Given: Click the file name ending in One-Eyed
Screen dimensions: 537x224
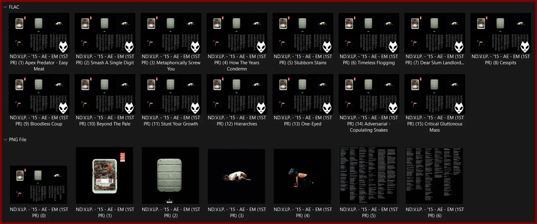Looking at the screenshot, I should [303, 121].
